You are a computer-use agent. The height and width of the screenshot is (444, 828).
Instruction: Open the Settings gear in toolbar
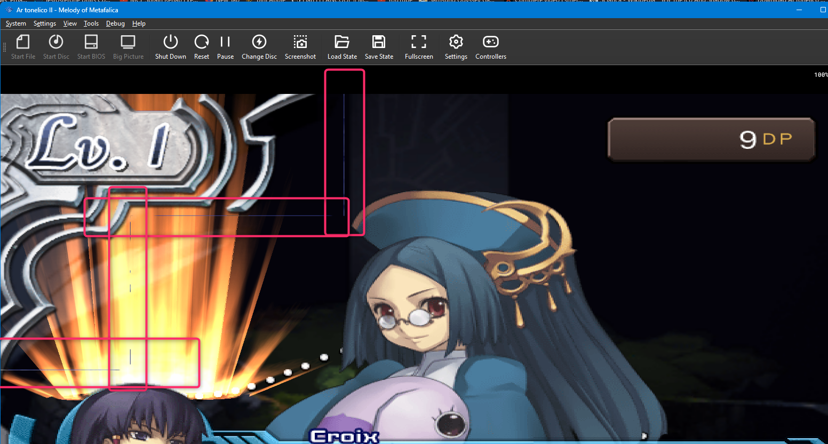click(456, 47)
